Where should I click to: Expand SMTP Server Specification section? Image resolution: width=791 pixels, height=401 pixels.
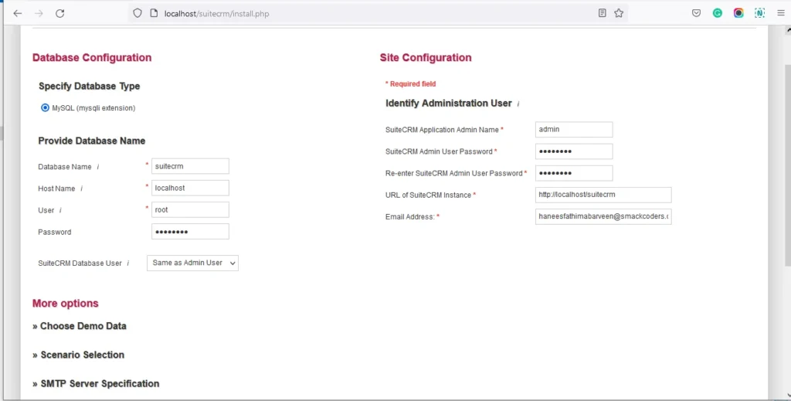coord(96,383)
